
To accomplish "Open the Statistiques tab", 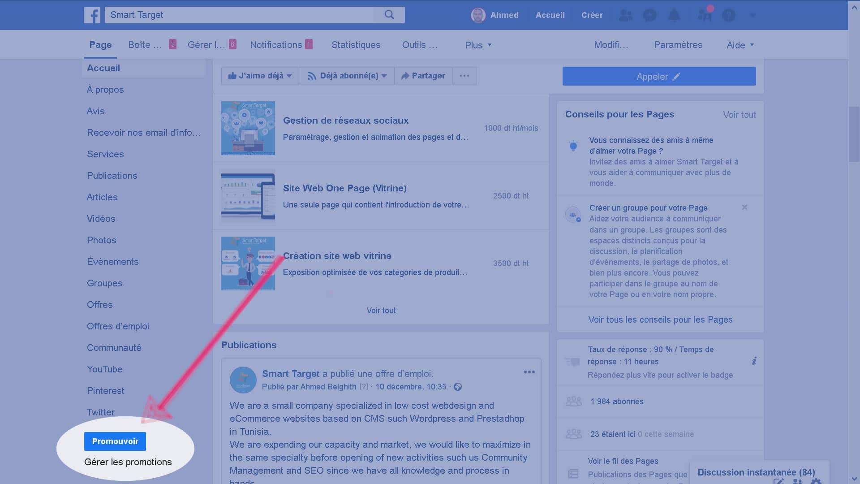I will click(x=356, y=45).
